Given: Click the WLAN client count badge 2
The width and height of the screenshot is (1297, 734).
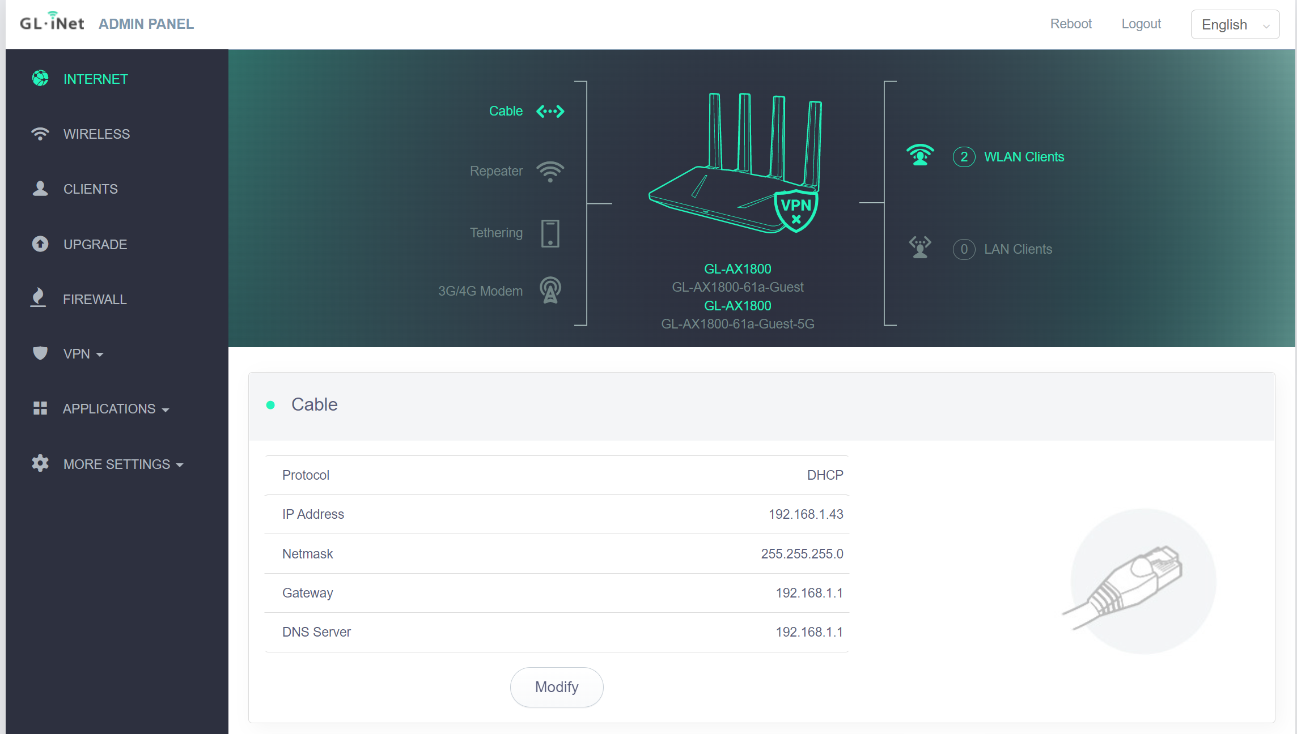Looking at the screenshot, I should coord(964,157).
